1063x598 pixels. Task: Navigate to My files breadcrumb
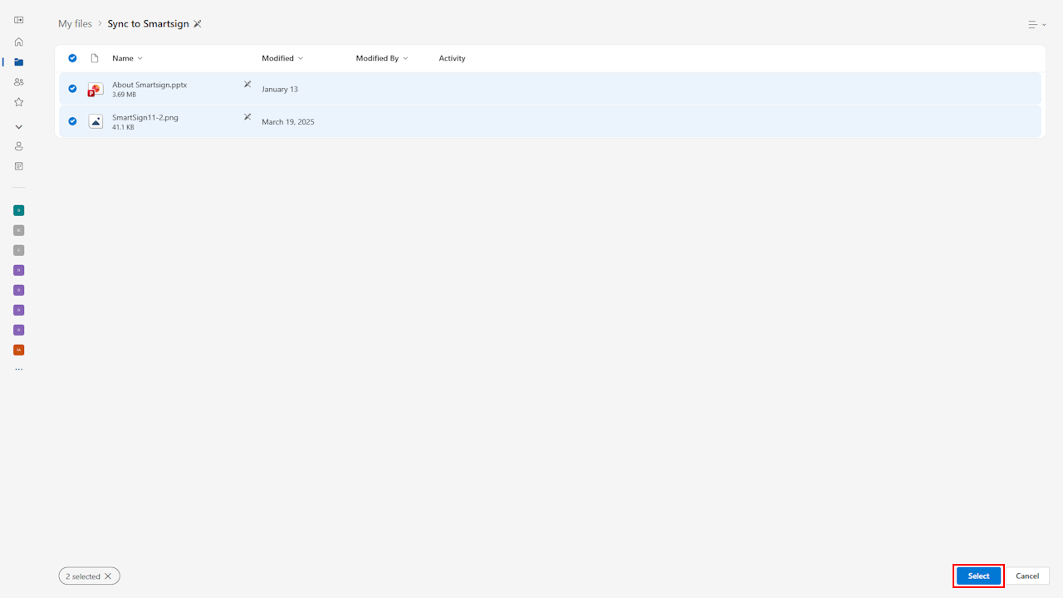point(75,24)
